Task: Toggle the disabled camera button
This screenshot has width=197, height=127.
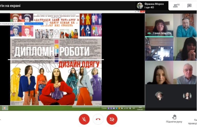Action: (112, 119)
